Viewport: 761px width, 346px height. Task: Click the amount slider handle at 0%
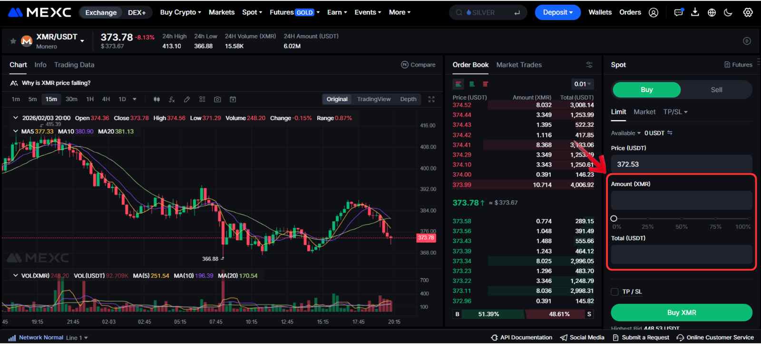pyautogui.click(x=614, y=219)
